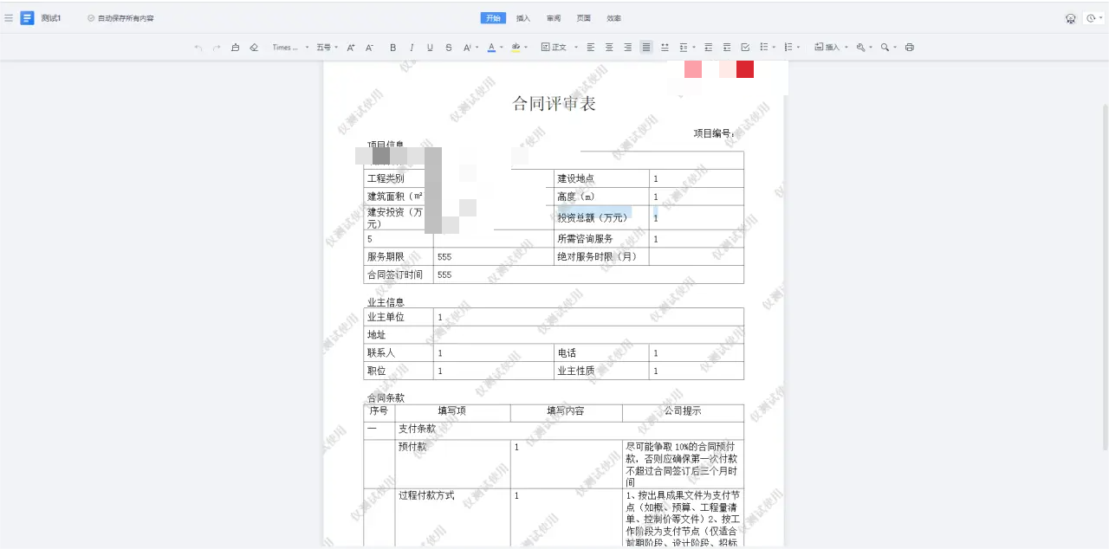Click the 联系人 cell
Image resolution: width=1109 pixels, height=549 pixels.
click(399, 353)
